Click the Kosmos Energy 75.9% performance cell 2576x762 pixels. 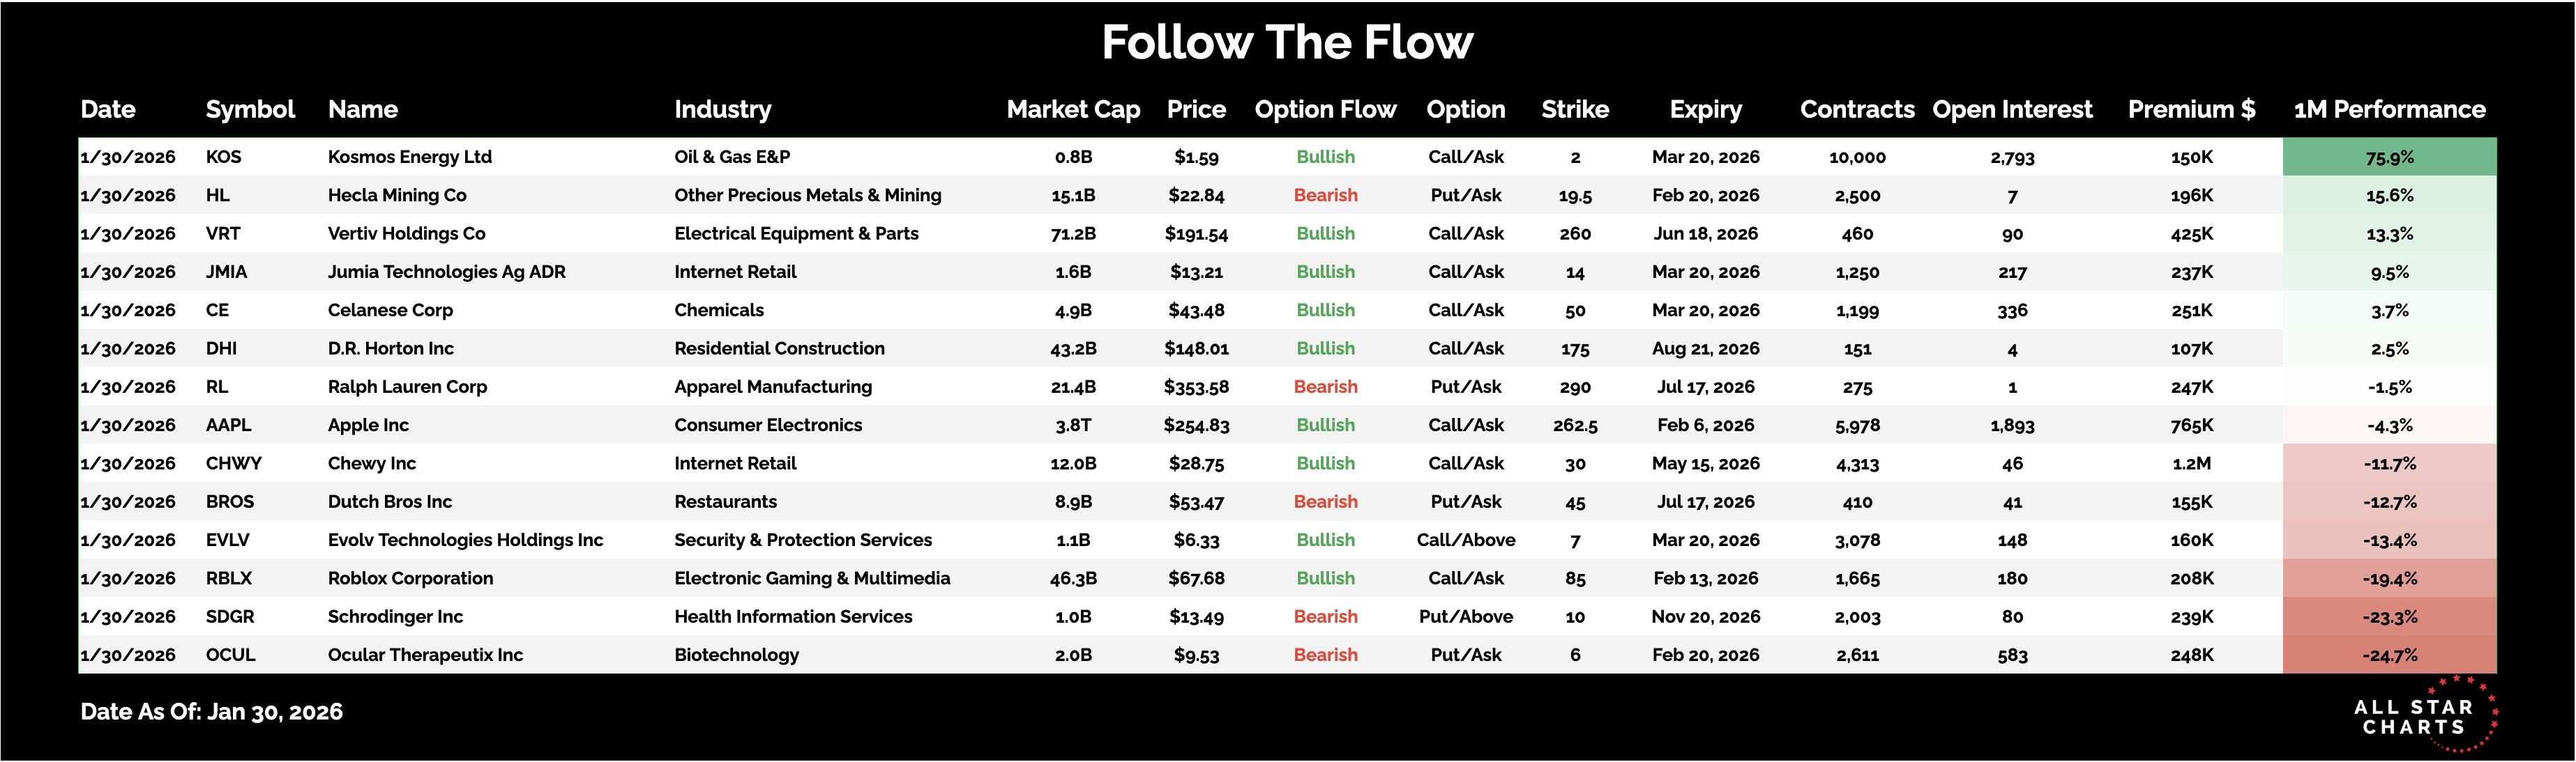[2389, 158]
